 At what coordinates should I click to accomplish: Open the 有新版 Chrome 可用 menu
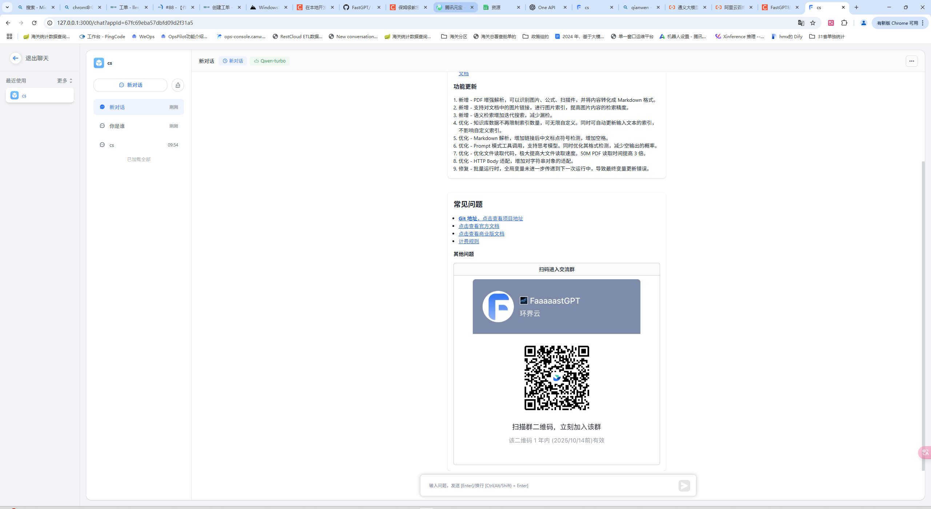900,23
